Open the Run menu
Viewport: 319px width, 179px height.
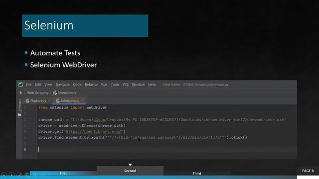[104, 85]
